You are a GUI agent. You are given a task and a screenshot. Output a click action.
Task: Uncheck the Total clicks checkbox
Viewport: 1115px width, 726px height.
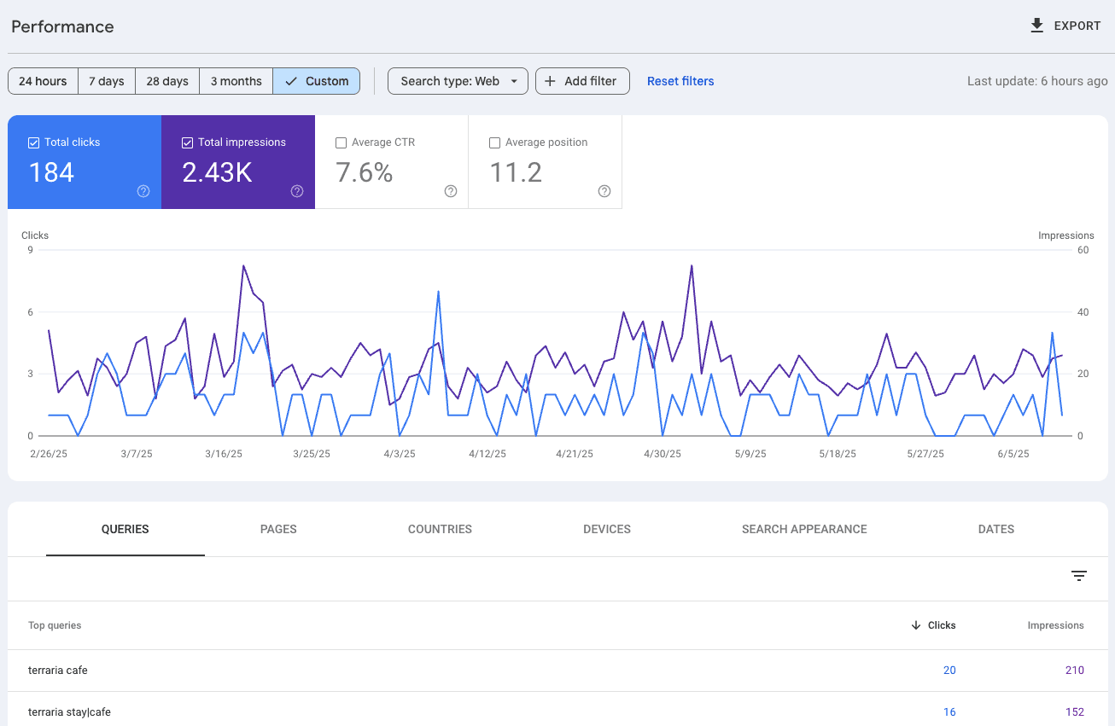click(x=34, y=142)
